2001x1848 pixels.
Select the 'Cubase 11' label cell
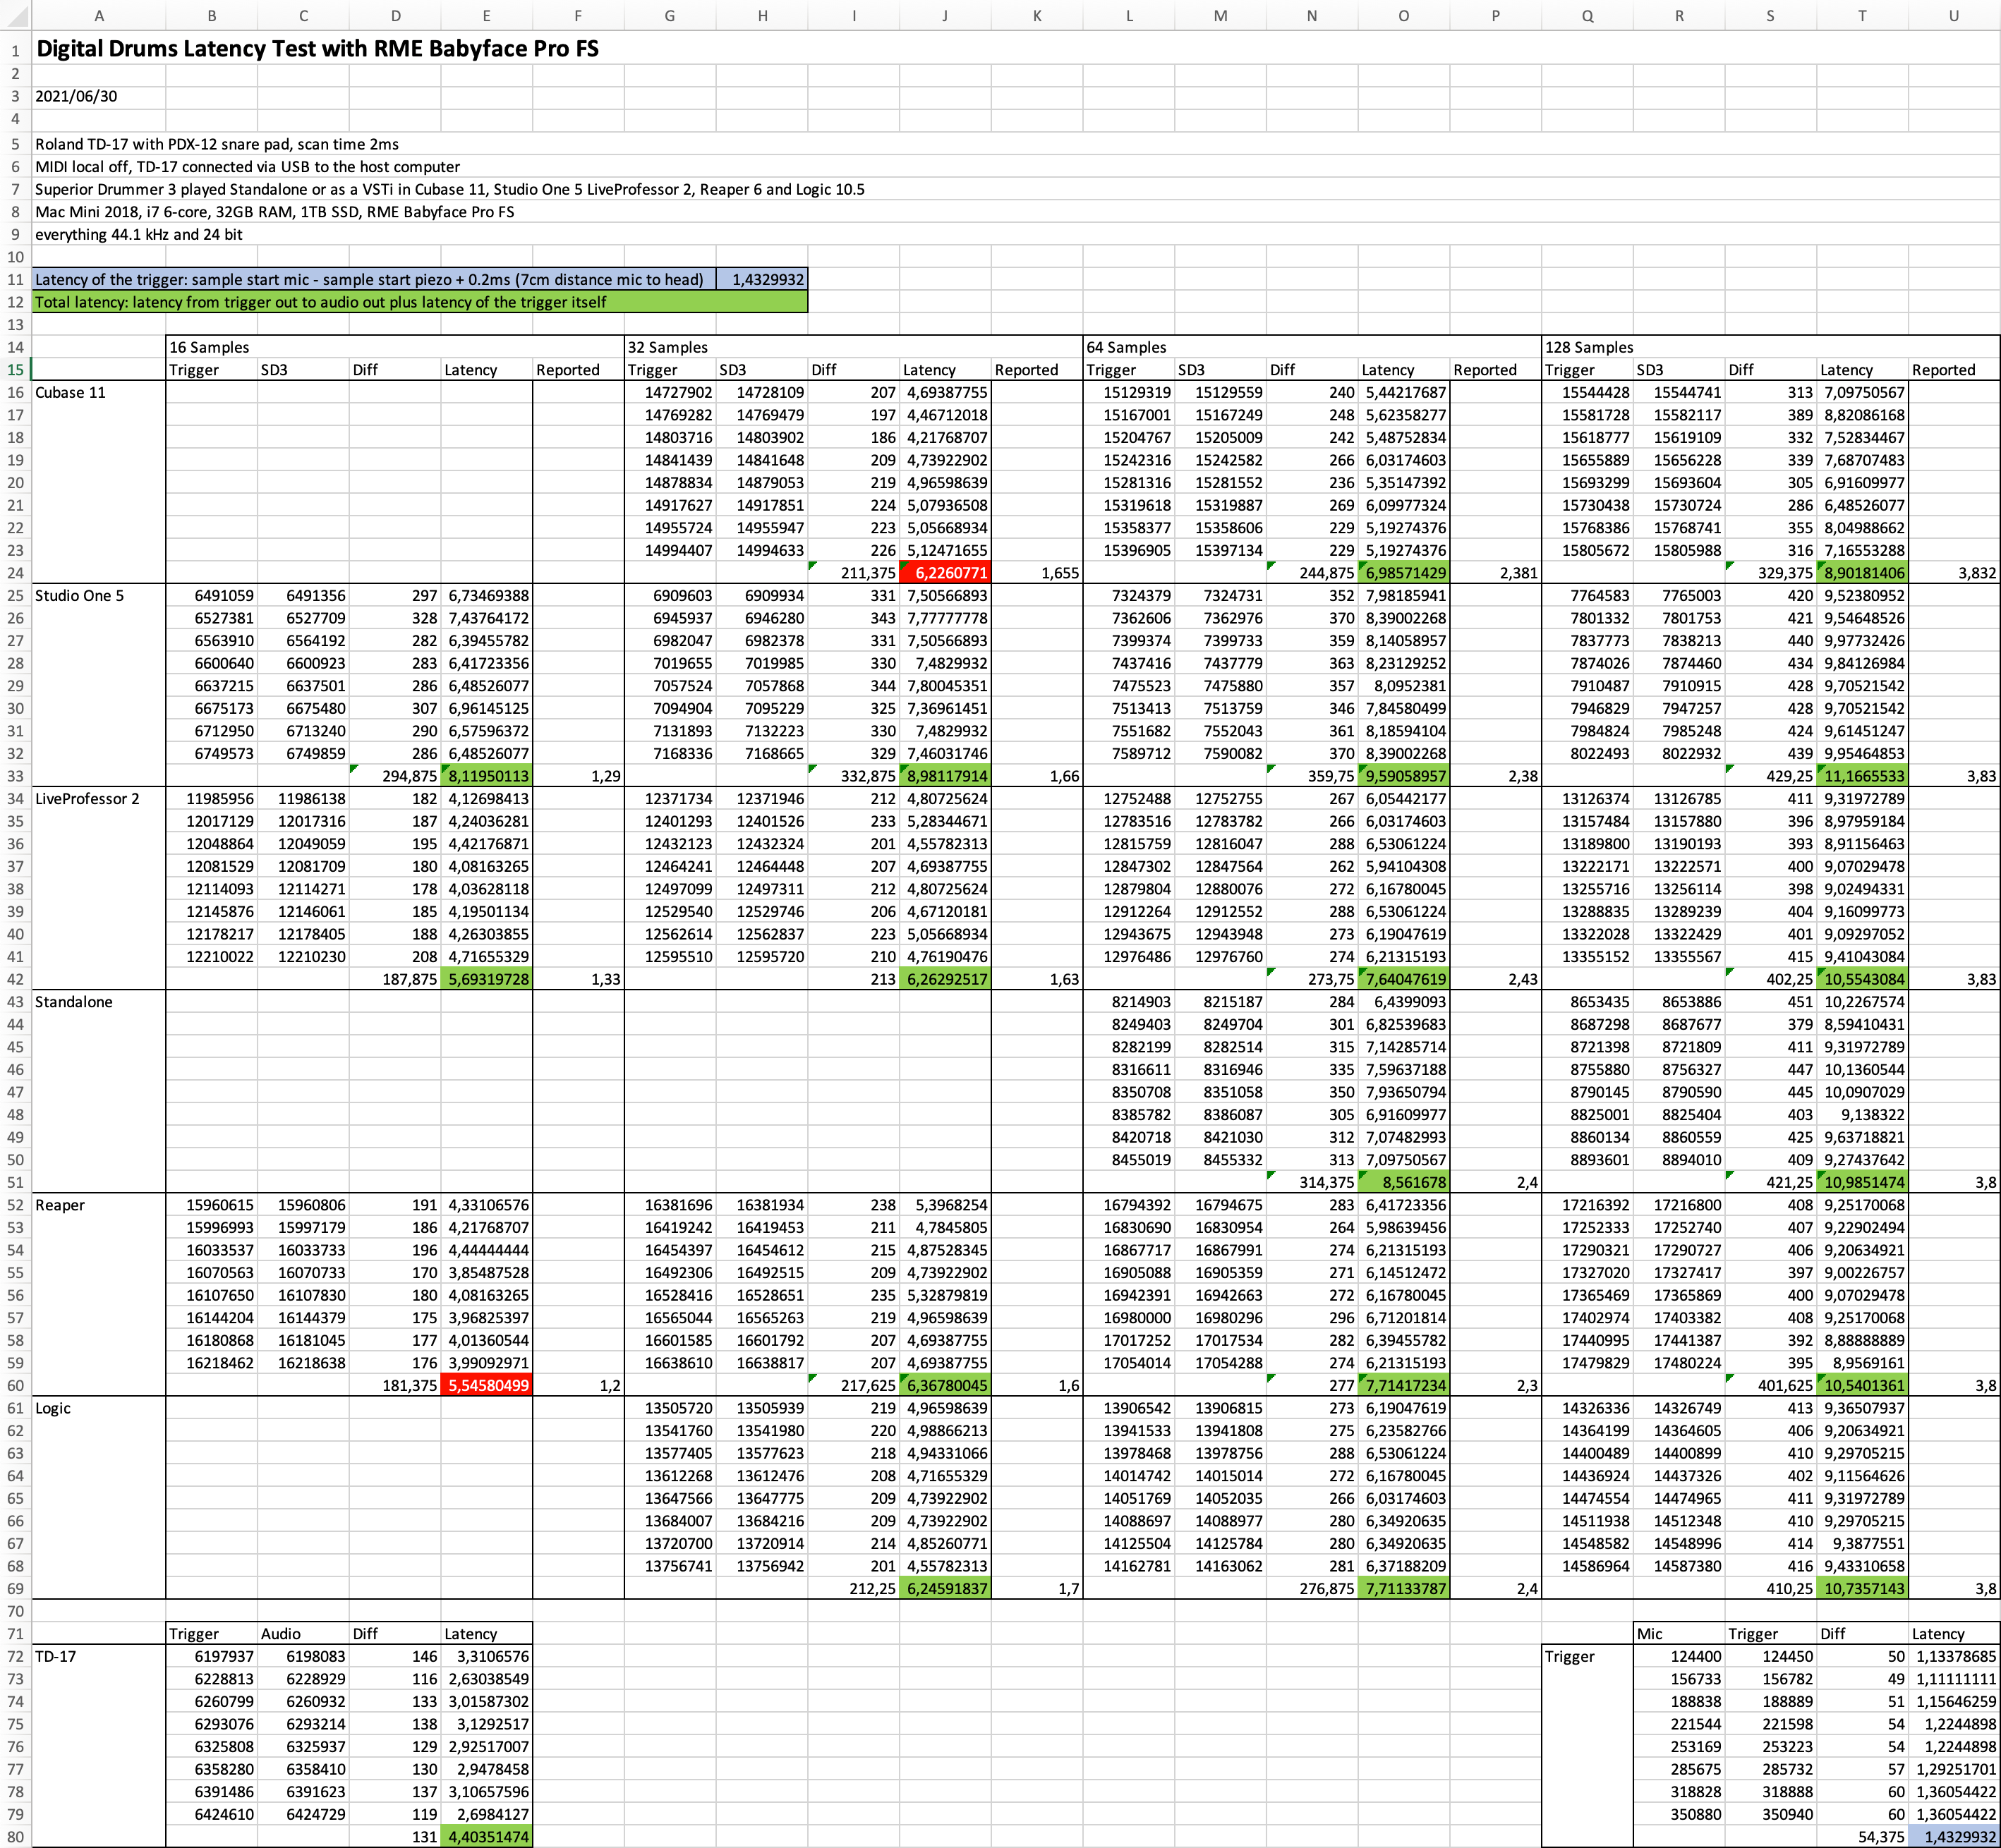tap(70, 392)
